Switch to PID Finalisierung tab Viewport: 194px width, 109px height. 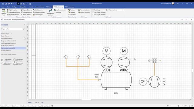(x=70, y=7)
